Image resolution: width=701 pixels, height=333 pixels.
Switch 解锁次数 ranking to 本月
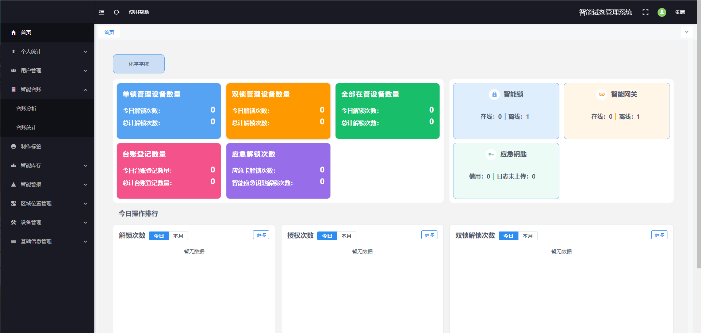pyautogui.click(x=178, y=236)
